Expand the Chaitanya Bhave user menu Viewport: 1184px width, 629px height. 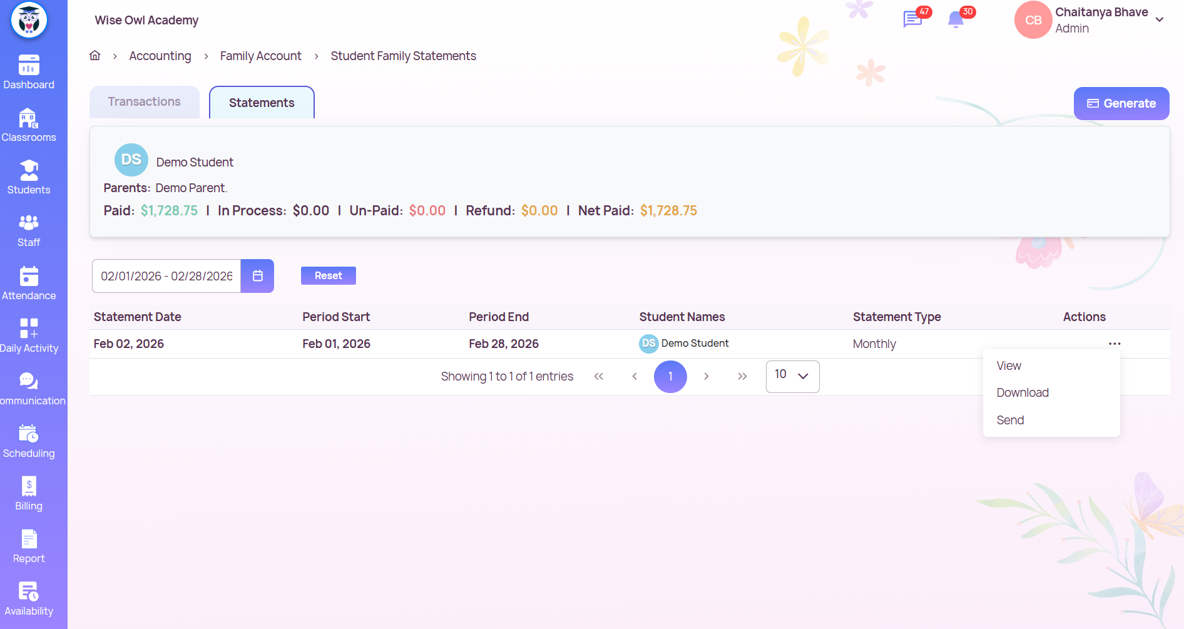(1159, 20)
